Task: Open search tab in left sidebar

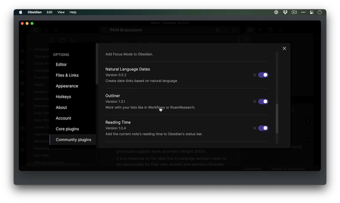Action: (46, 30)
